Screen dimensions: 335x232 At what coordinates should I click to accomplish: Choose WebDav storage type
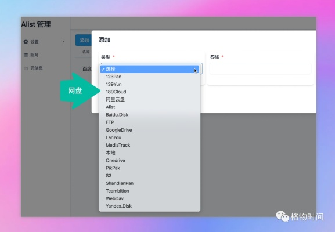tap(150, 198)
